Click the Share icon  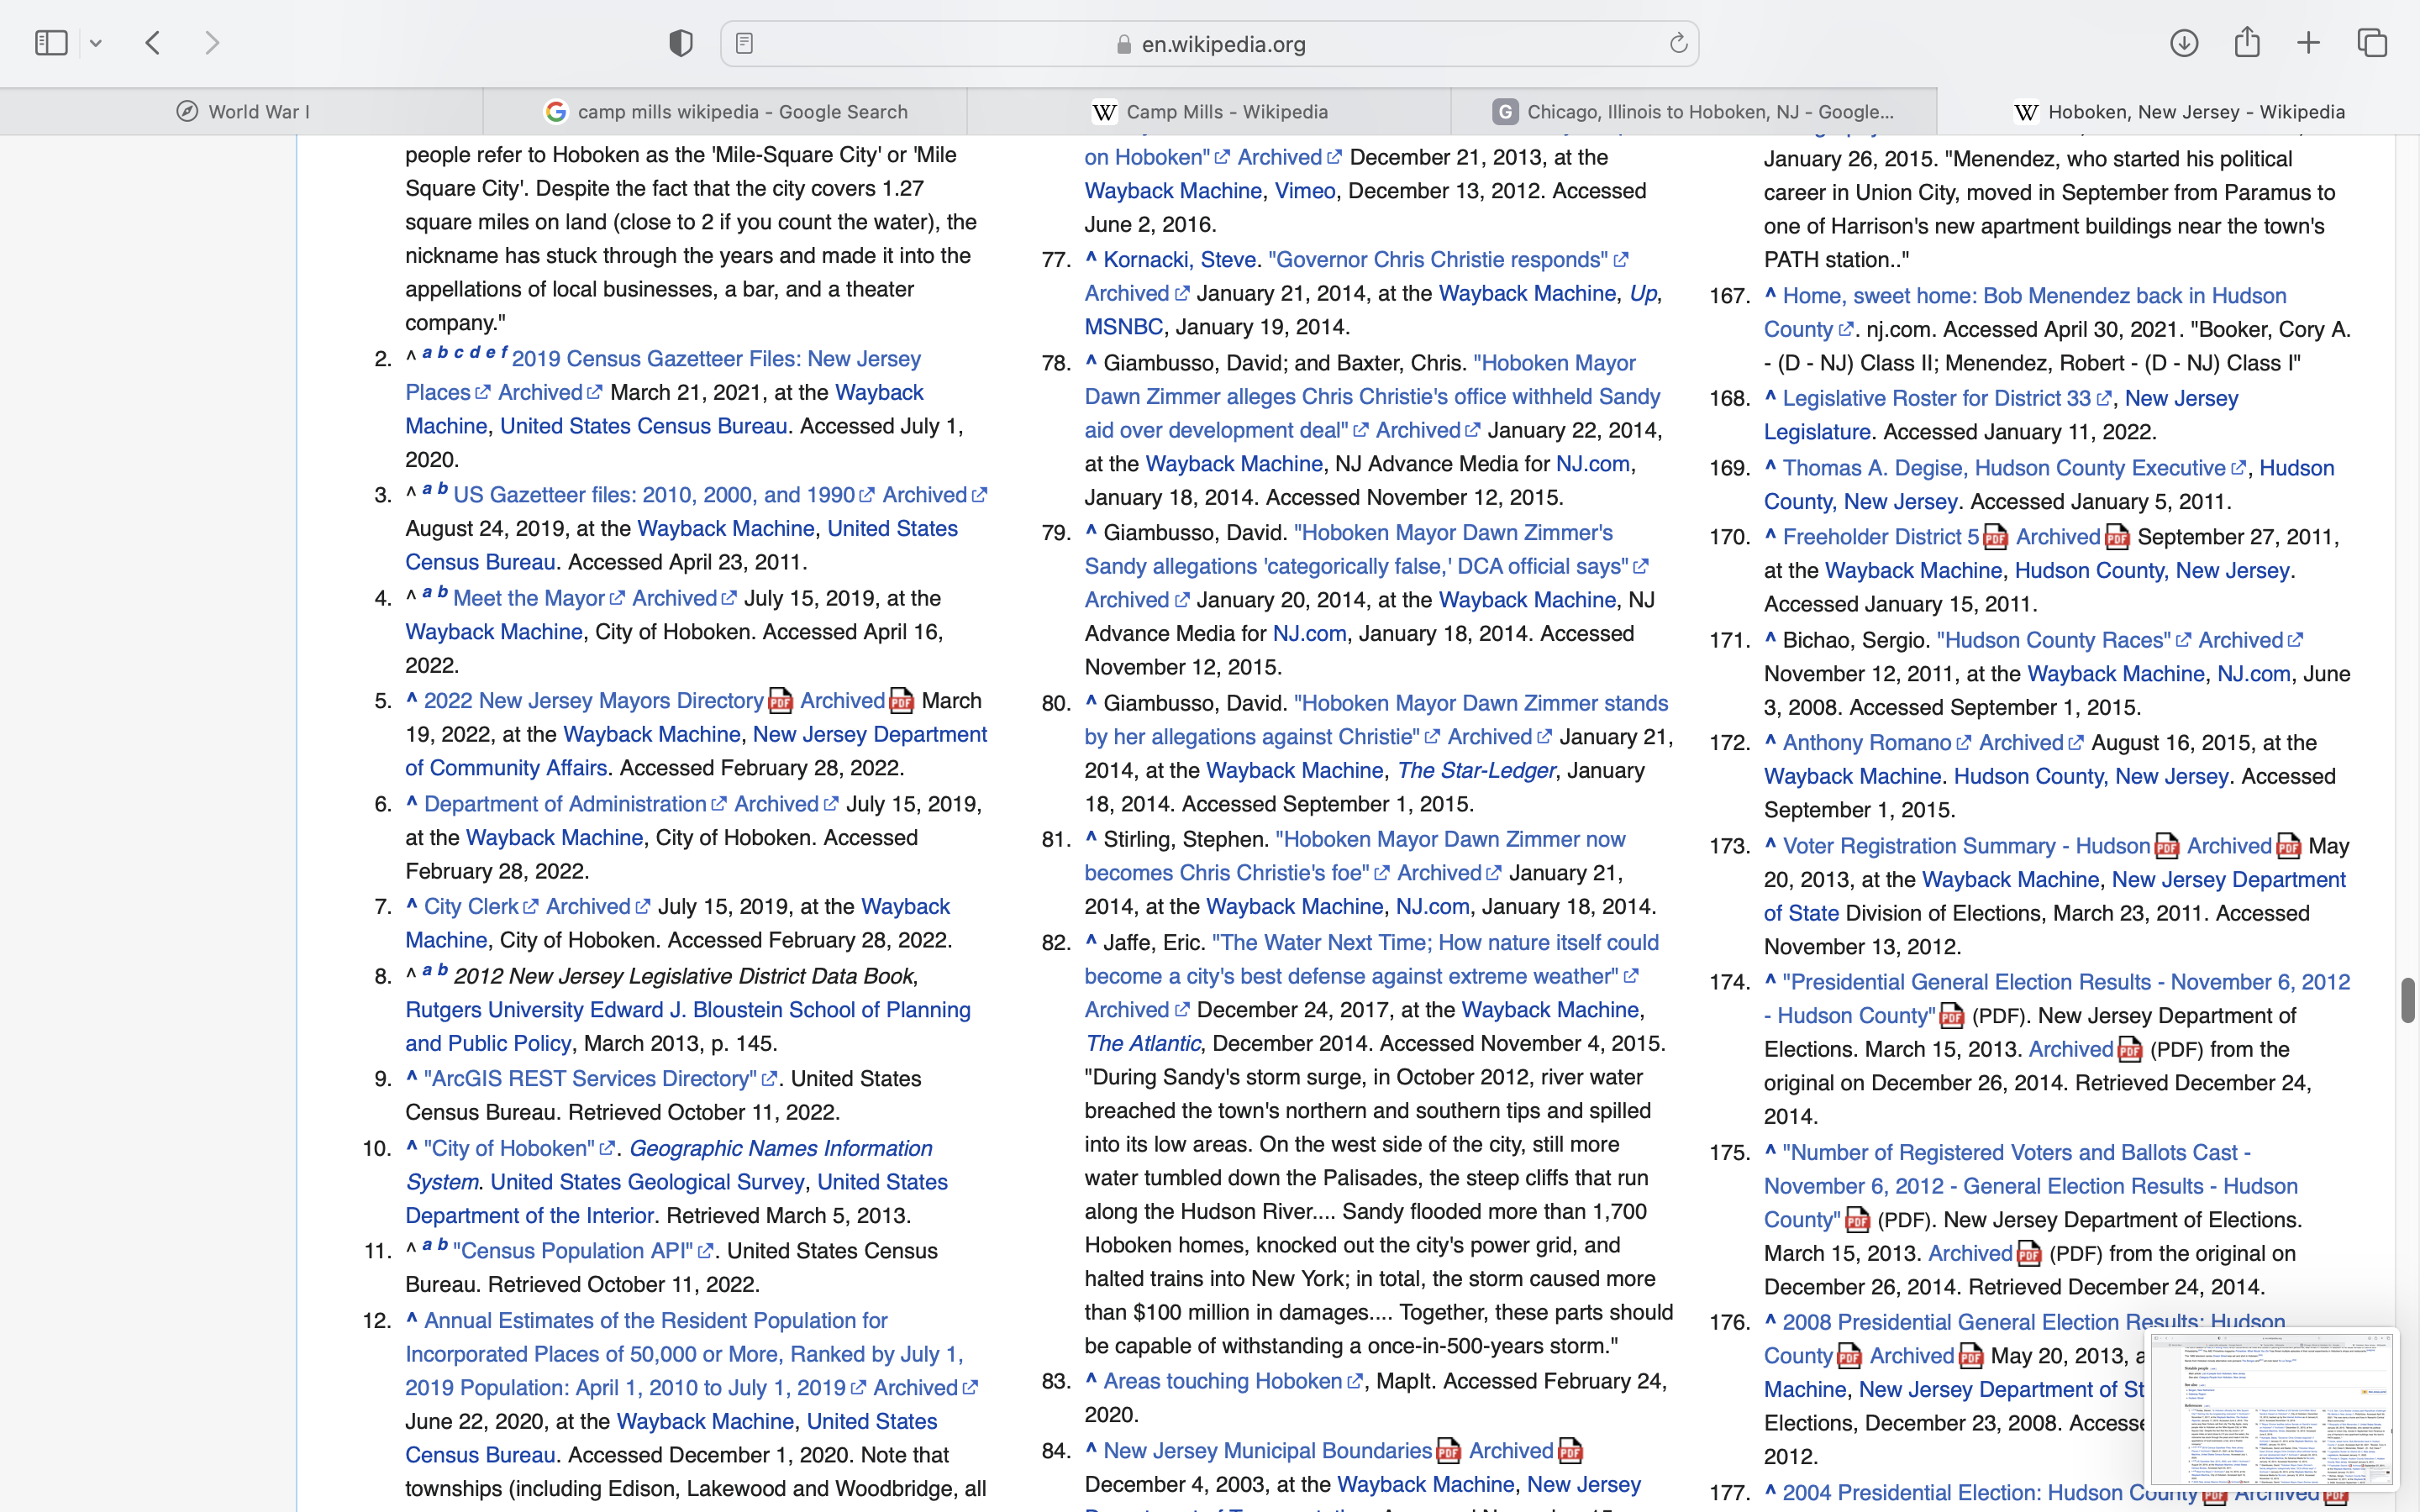click(x=2247, y=42)
